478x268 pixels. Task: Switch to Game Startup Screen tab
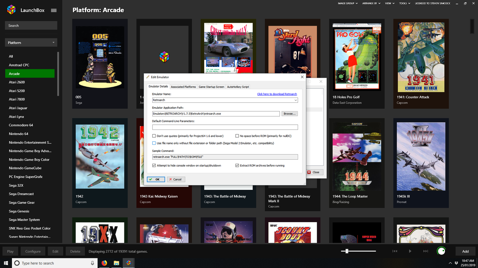point(211,87)
